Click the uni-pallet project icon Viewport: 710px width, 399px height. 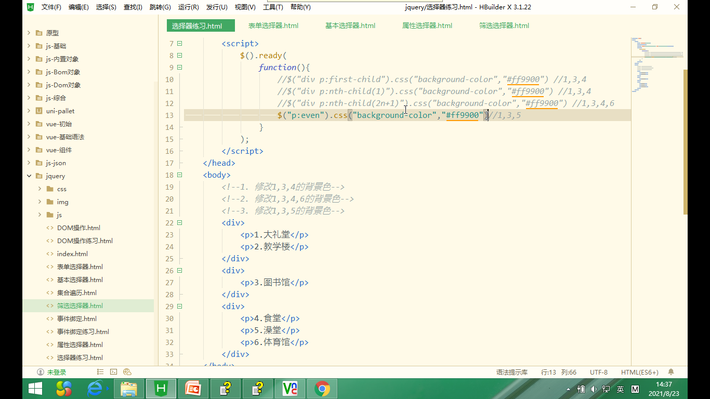click(x=39, y=111)
